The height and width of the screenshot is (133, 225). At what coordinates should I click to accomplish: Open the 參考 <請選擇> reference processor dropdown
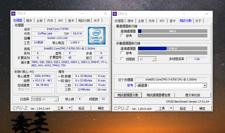tap(171, 85)
